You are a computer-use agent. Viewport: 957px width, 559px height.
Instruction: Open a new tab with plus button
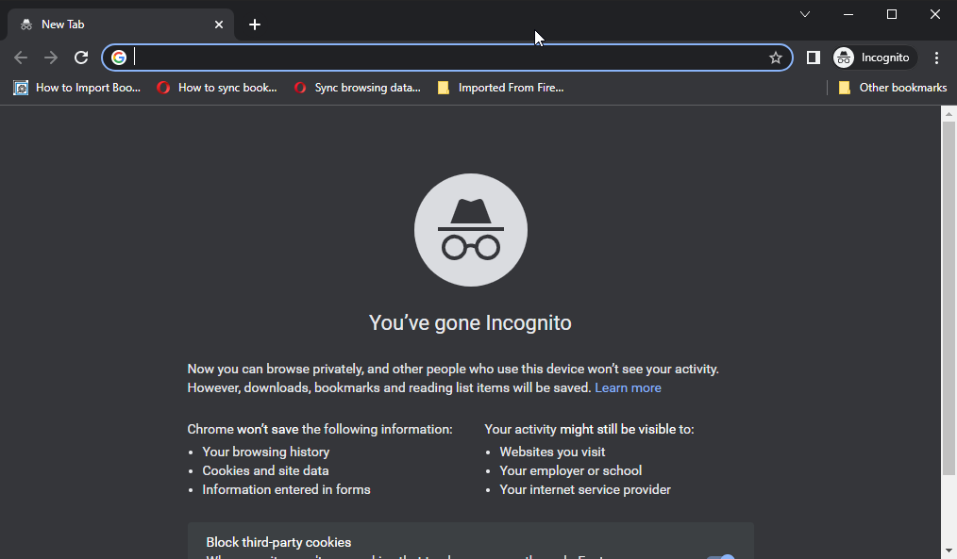coord(255,25)
